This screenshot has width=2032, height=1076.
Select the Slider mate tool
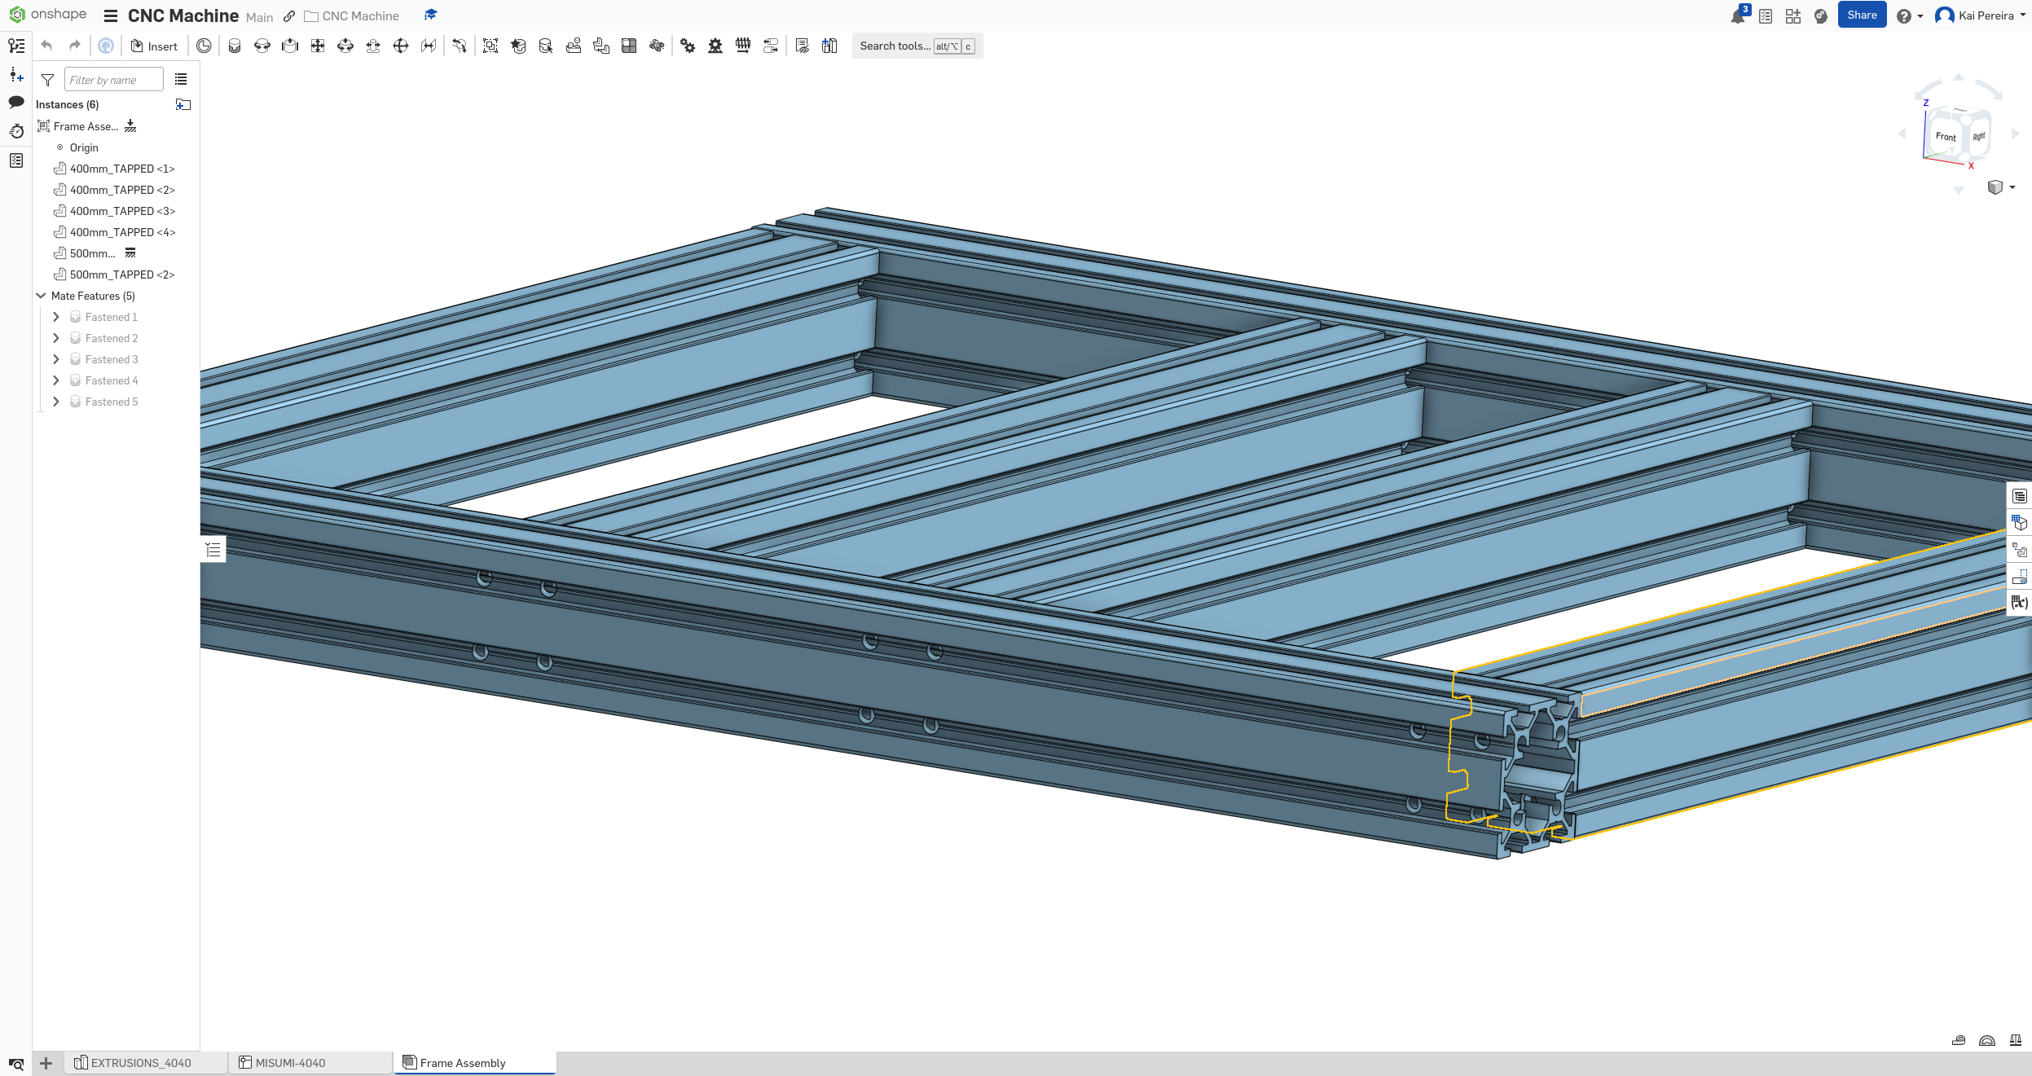(x=290, y=46)
